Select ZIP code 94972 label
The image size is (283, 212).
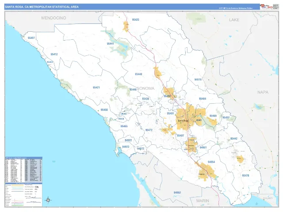(141, 149)
